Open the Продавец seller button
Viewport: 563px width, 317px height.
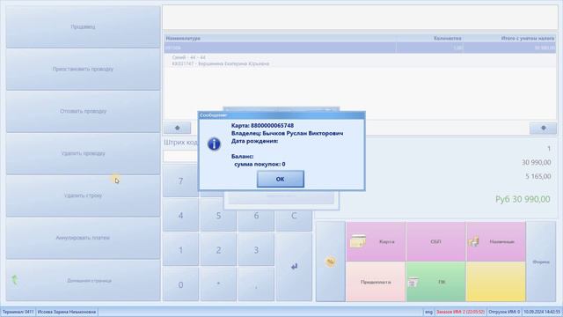tap(83, 26)
